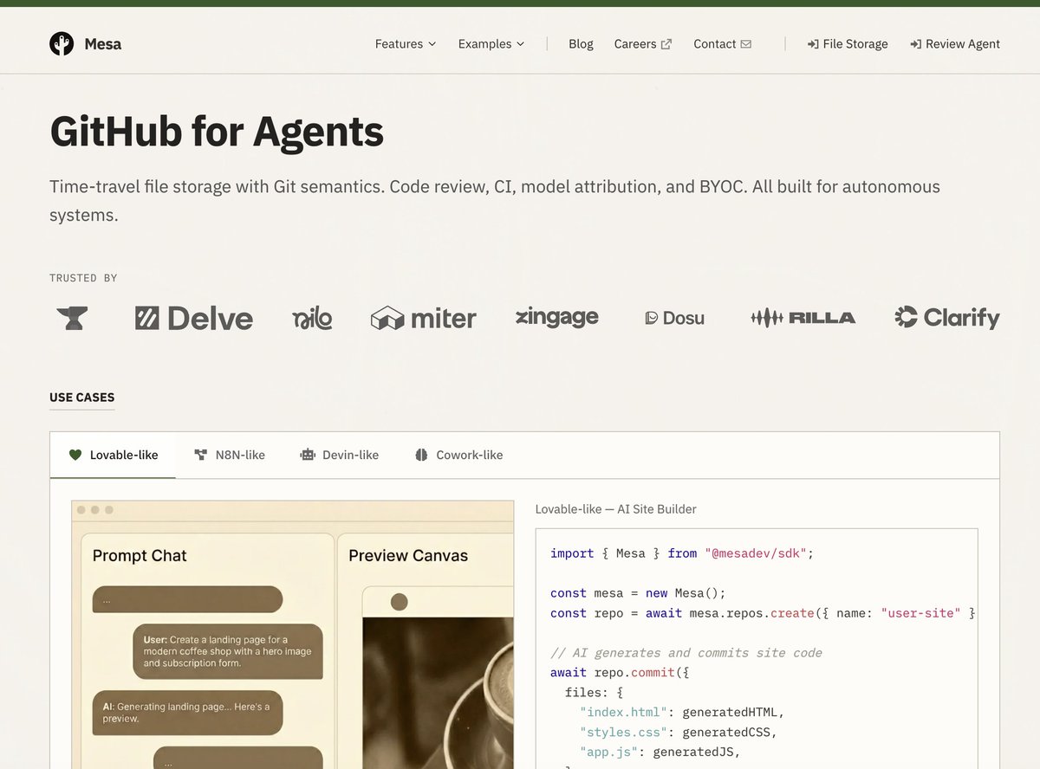The height and width of the screenshot is (769, 1040).
Task: Click the coffee cup preview image
Action: pos(438,693)
